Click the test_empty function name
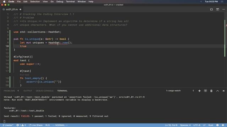The width and height of the screenshot is (227, 127). (x=33, y=78)
